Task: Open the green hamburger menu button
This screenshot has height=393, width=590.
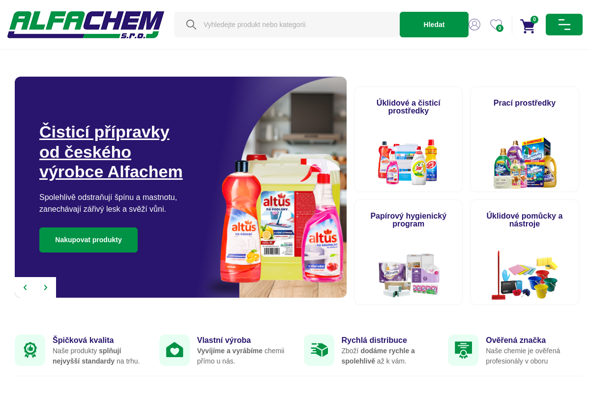Action: (x=564, y=25)
